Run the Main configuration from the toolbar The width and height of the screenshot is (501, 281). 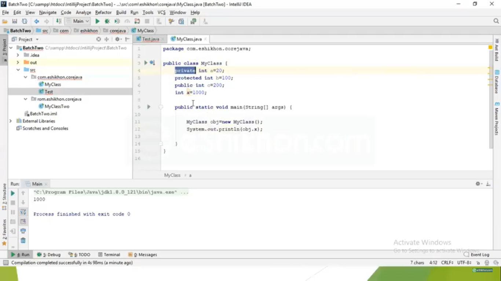tap(97, 22)
